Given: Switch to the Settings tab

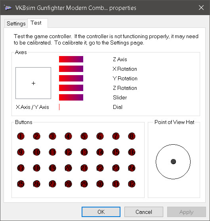Looking at the screenshot, I should (x=16, y=23).
